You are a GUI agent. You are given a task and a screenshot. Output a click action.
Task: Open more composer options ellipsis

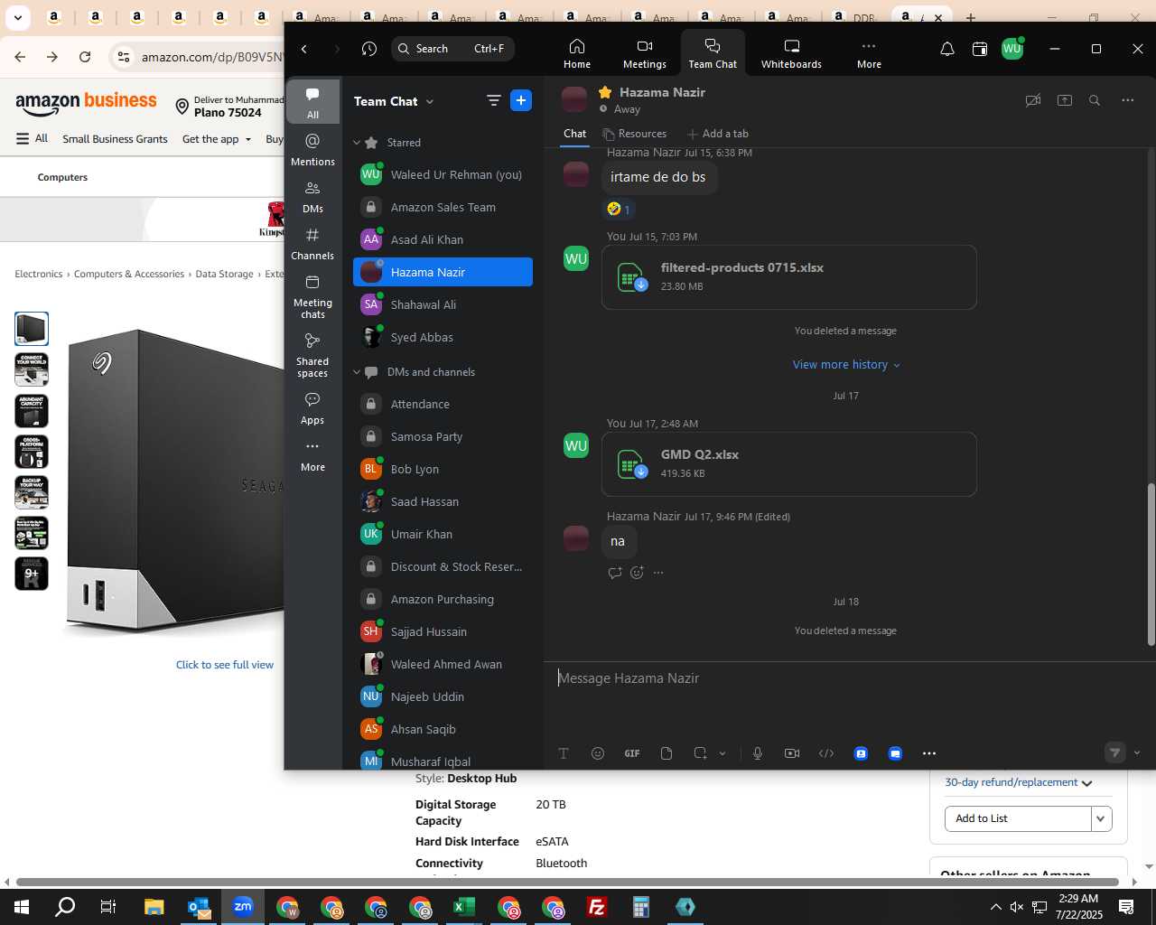tap(929, 753)
